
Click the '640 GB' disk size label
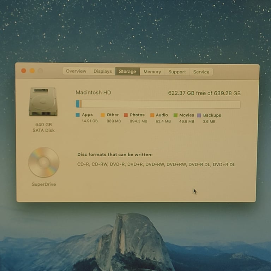pos(43,125)
